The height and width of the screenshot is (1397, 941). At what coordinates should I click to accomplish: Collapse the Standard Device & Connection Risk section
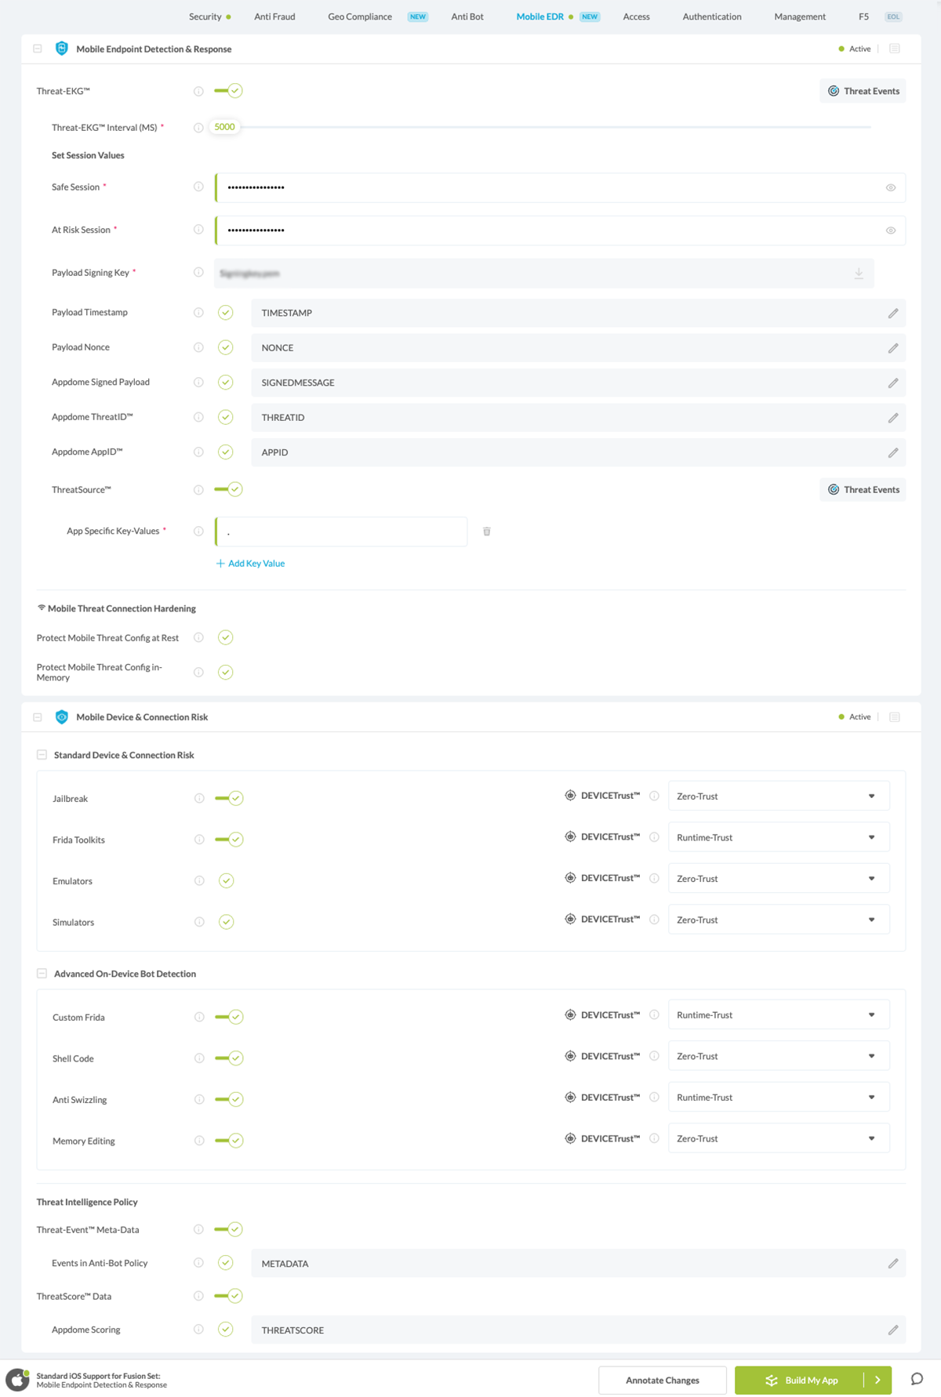42,755
